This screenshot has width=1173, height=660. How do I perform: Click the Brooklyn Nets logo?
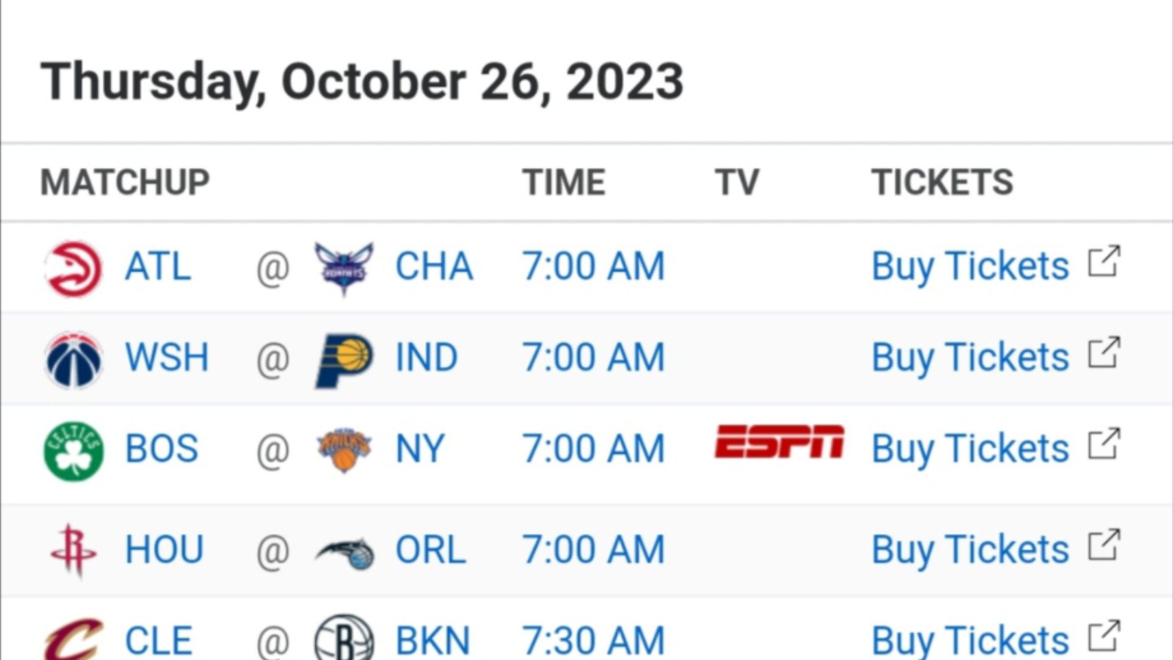click(x=344, y=637)
